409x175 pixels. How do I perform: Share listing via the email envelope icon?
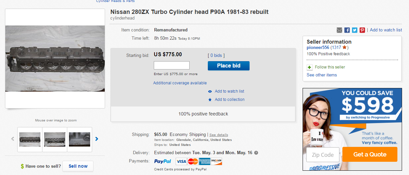(339, 30)
